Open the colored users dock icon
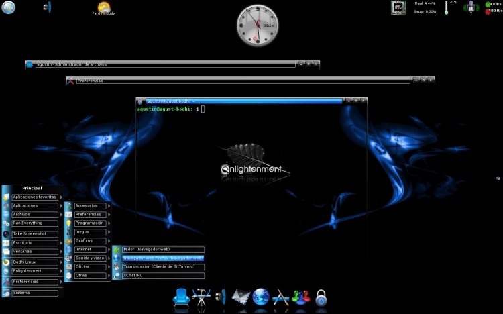The image size is (503, 314). (x=300, y=297)
